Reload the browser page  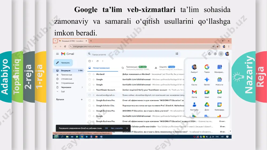pyautogui.click(x=65, y=46)
